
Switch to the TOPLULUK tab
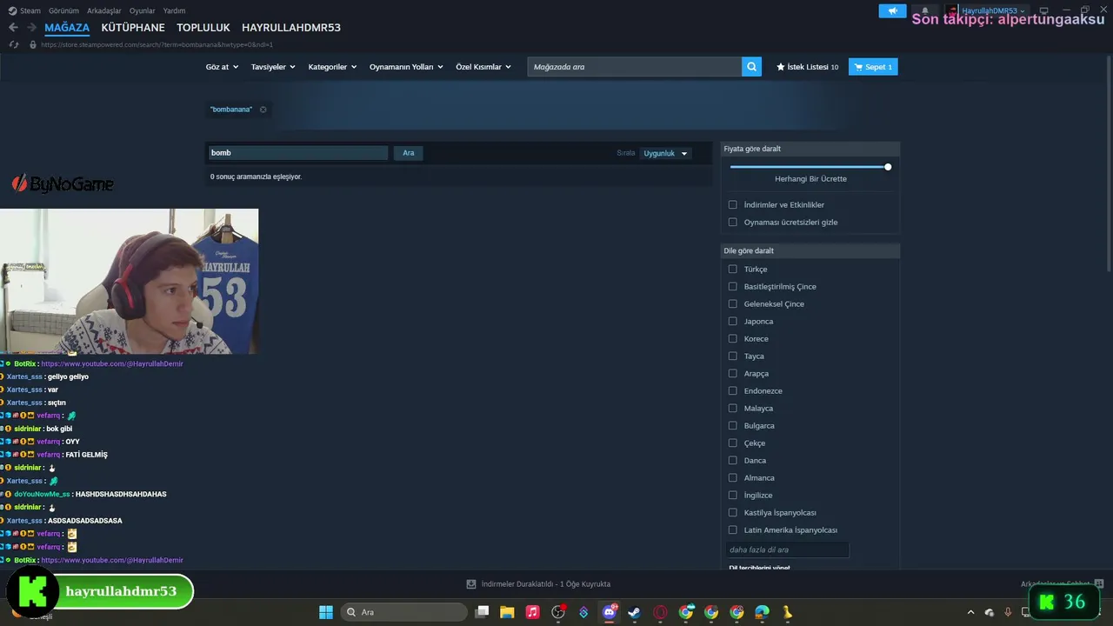pos(203,28)
